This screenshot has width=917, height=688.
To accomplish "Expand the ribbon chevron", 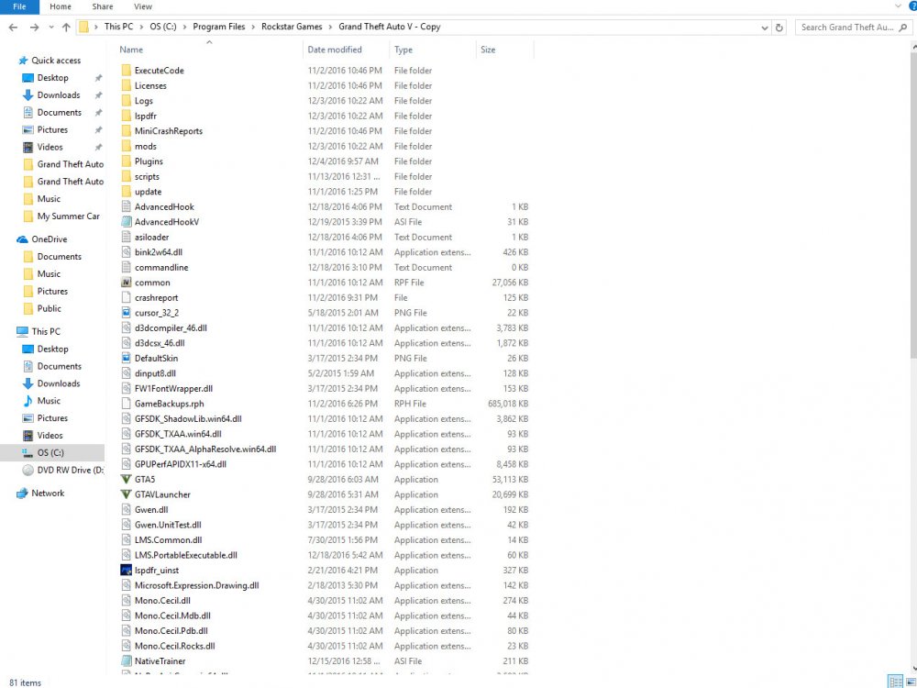I will pos(899,6).
